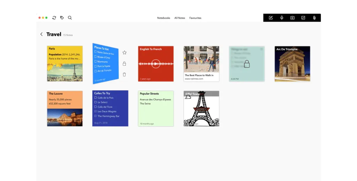Viewport: 357px width, 181px height.
Task: Create a new text note icon
Action: coord(271,18)
